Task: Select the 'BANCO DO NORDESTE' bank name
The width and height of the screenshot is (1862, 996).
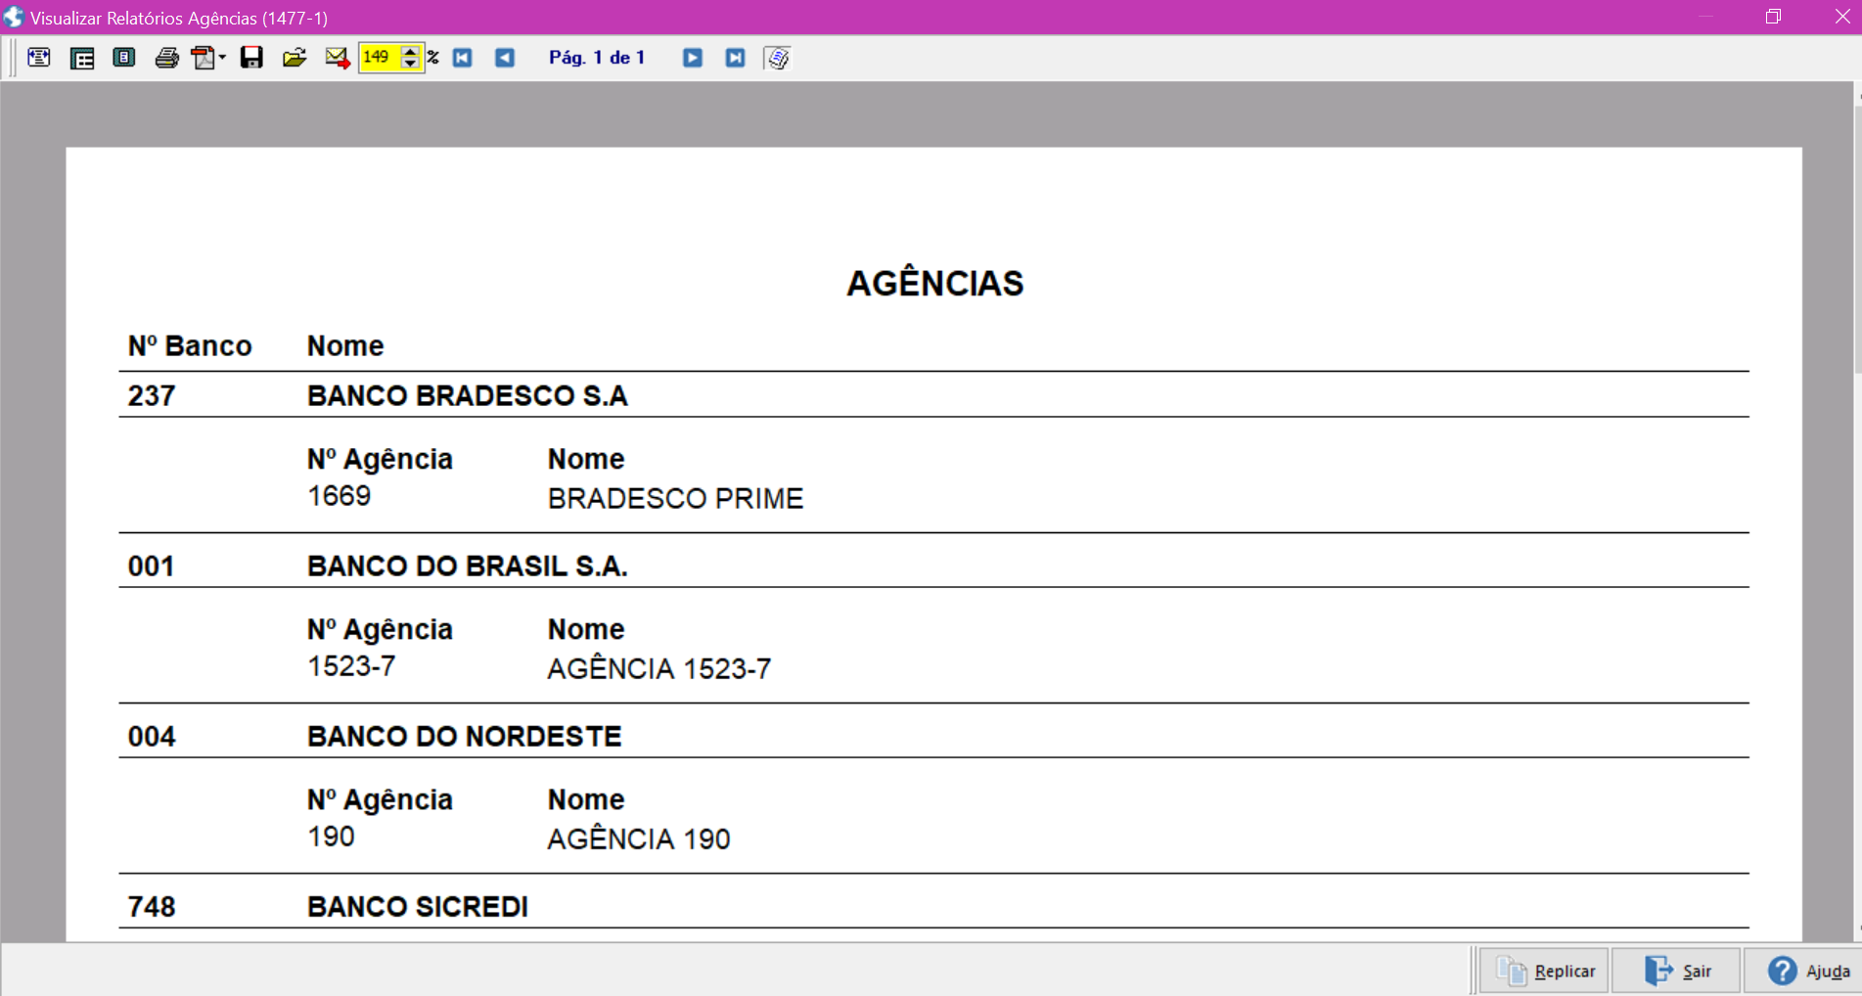Action: click(x=465, y=736)
